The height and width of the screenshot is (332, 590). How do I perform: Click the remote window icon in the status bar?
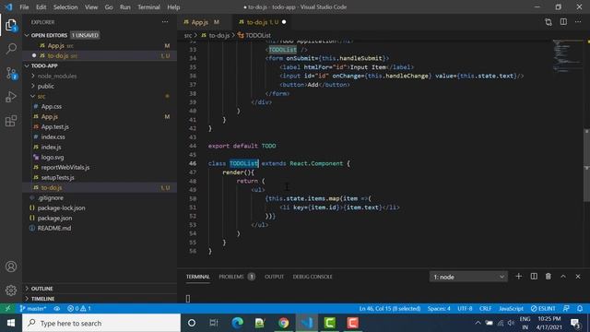pos(7,308)
